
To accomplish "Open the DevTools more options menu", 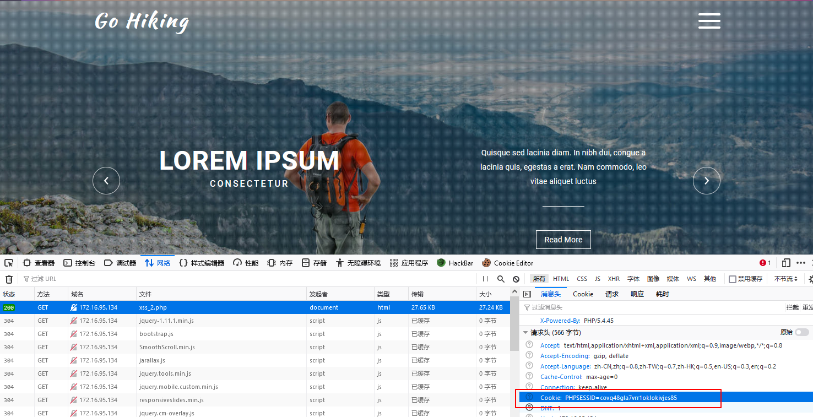I will coord(801,263).
